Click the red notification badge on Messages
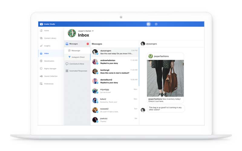The height and width of the screenshot is (151, 242). pyautogui.click(x=88, y=44)
